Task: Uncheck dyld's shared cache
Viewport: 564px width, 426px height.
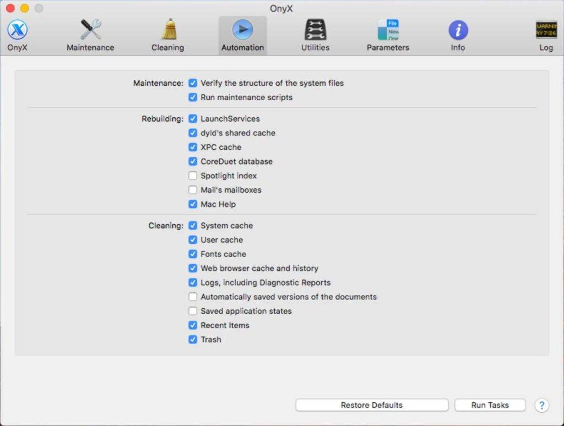Action: 193,133
